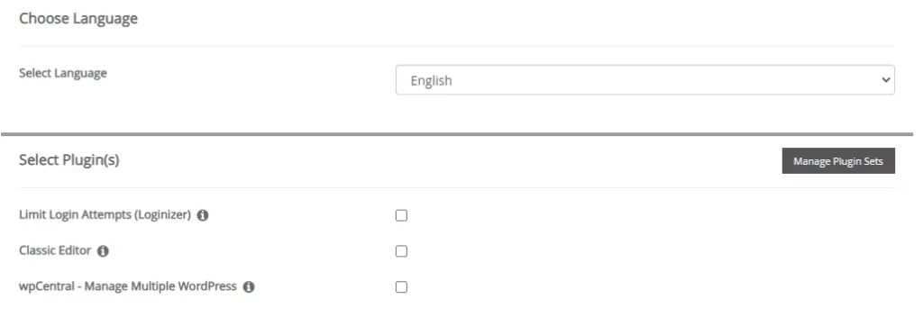Click the thin line under Choose Language heading
This screenshot has width=923, height=326.
coord(457,46)
